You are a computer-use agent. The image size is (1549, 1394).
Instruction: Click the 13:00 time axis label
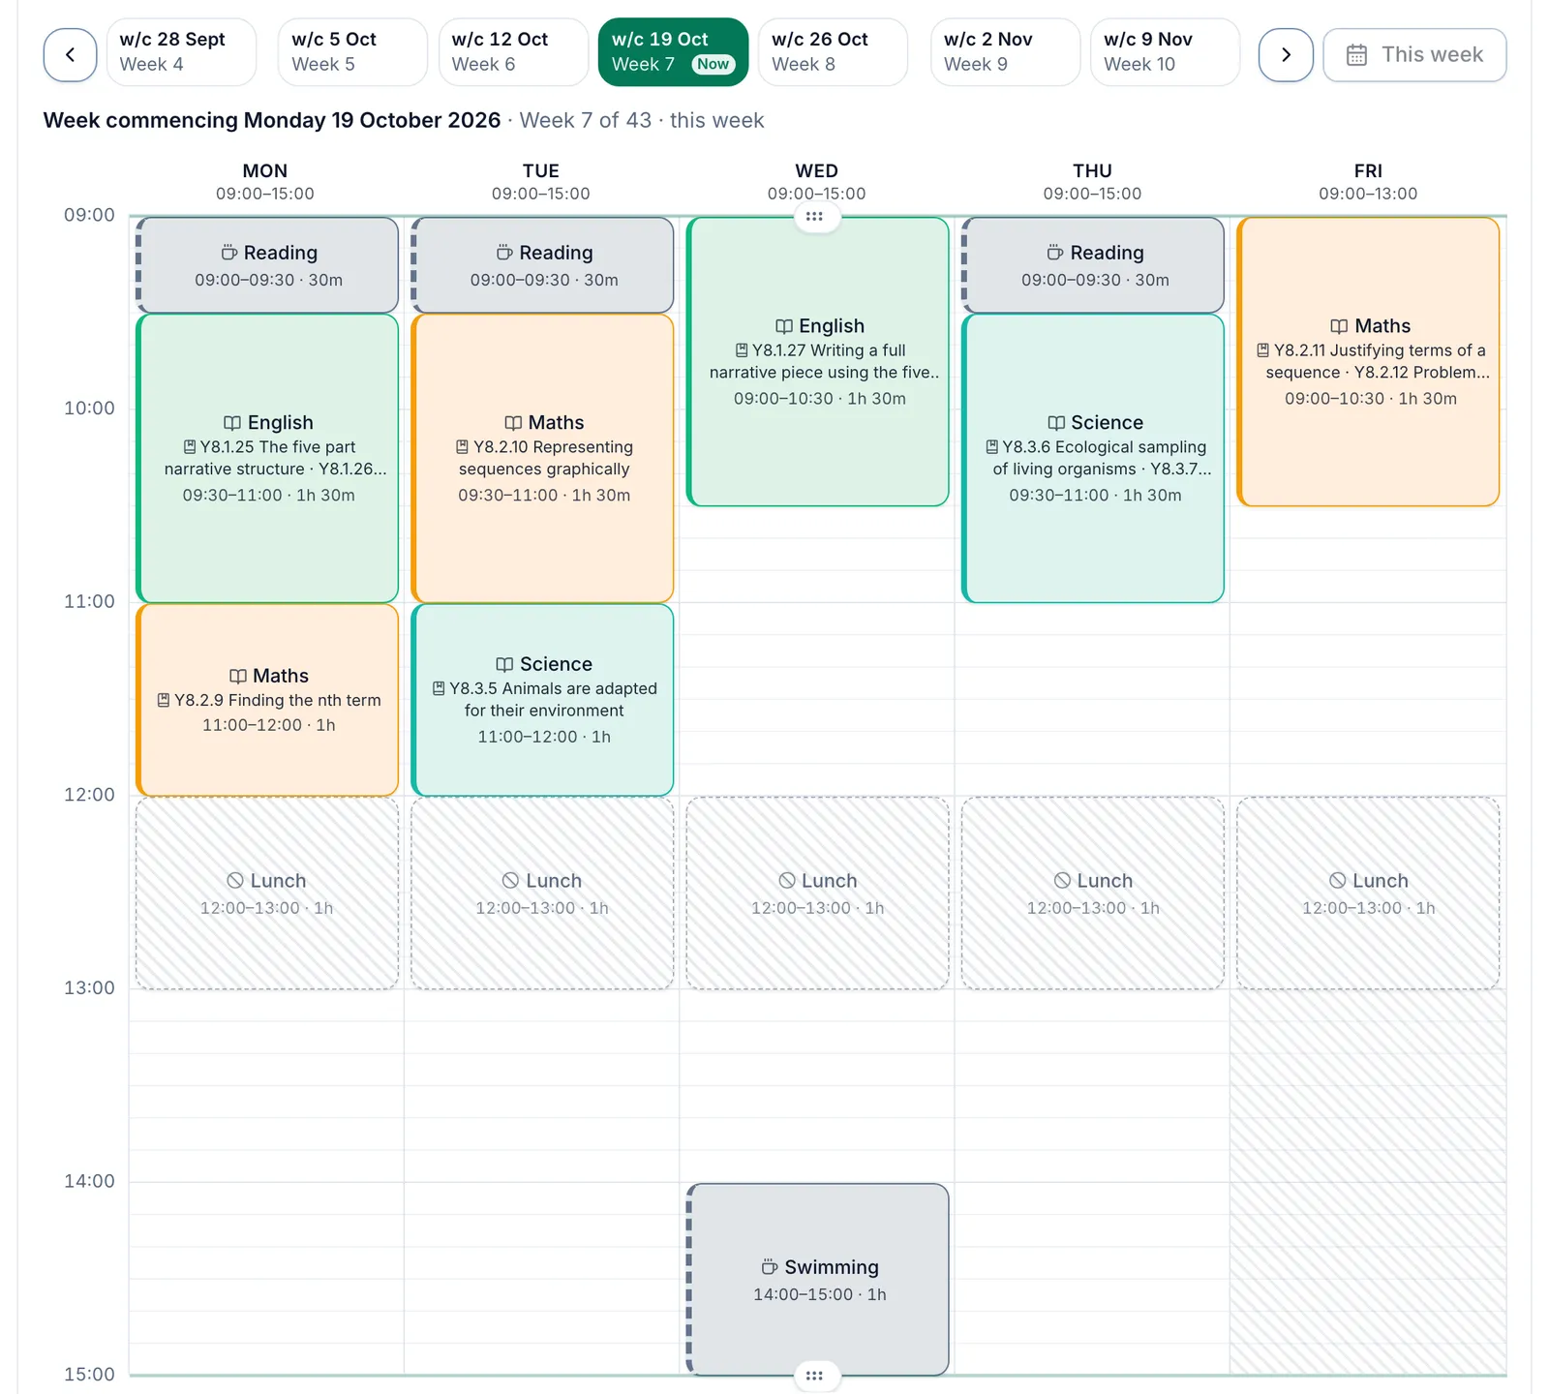coord(89,987)
